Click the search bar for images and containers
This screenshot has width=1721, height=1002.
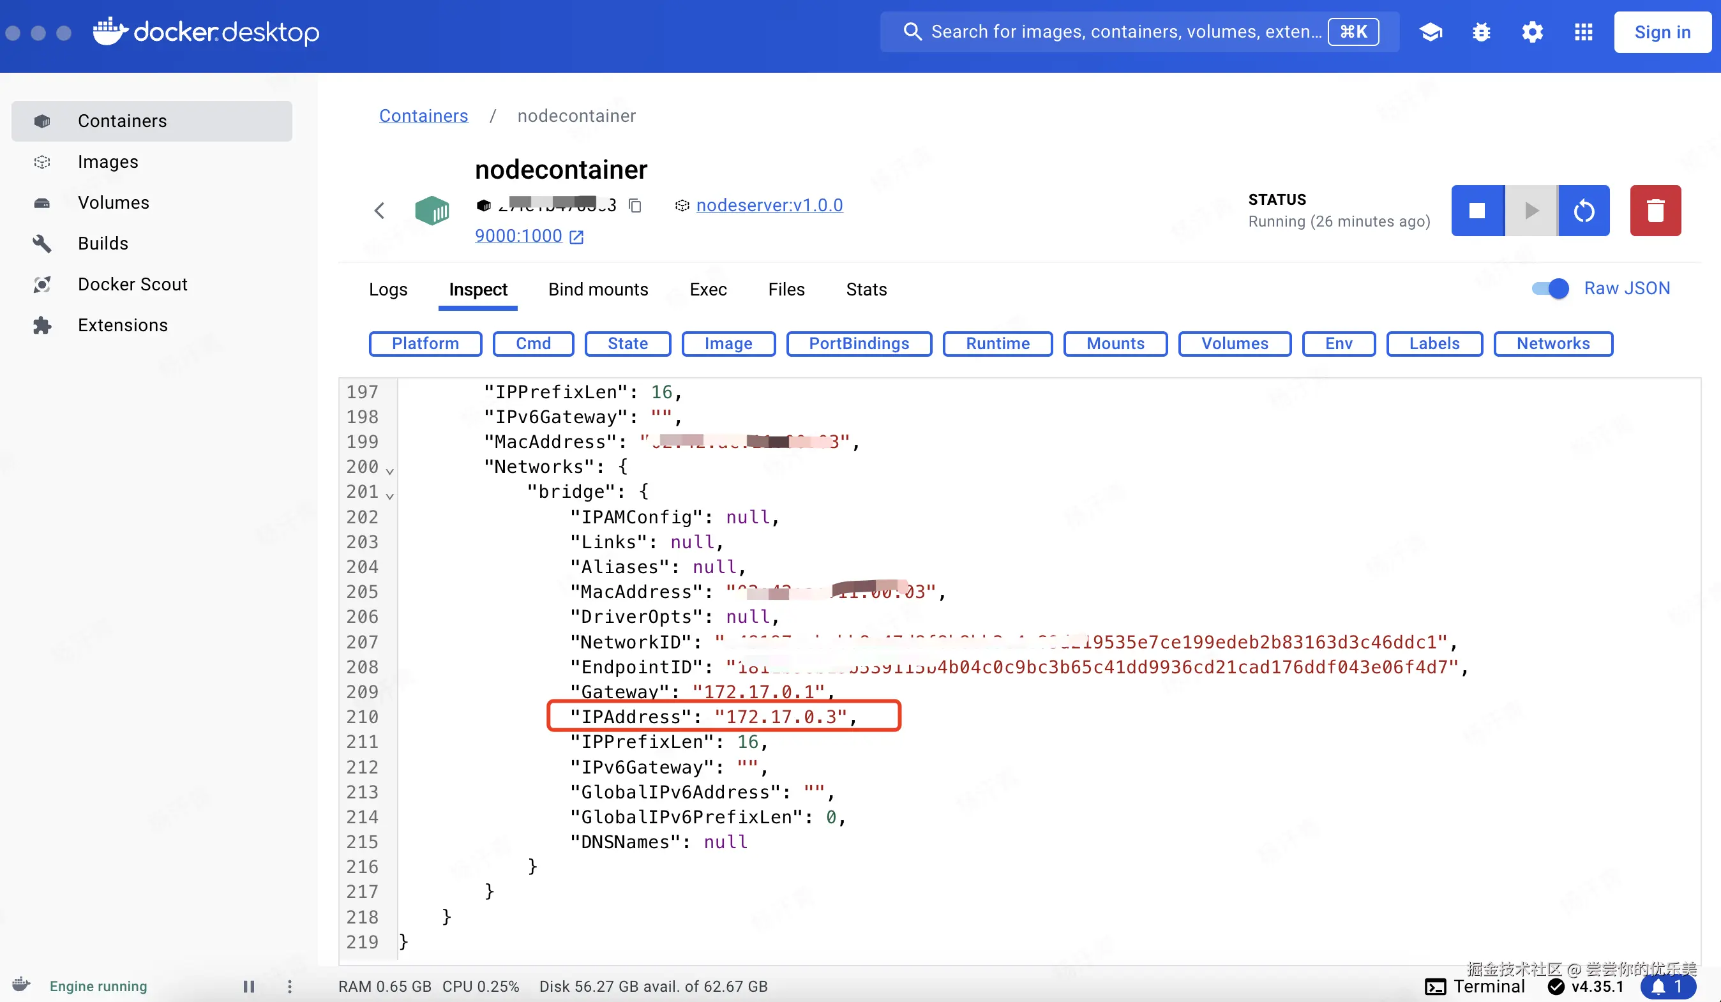click(x=1120, y=32)
